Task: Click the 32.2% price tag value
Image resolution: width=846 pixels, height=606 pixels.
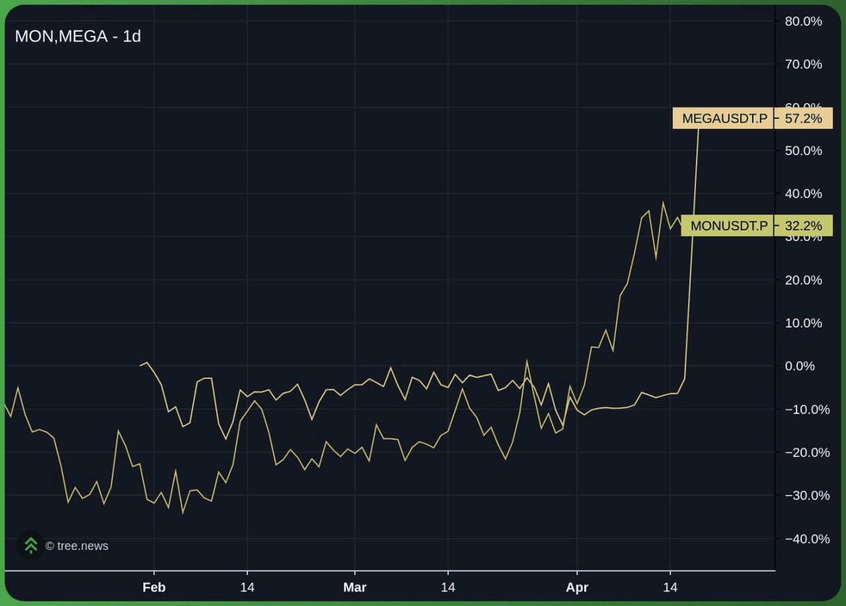Action: [x=803, y=226]
